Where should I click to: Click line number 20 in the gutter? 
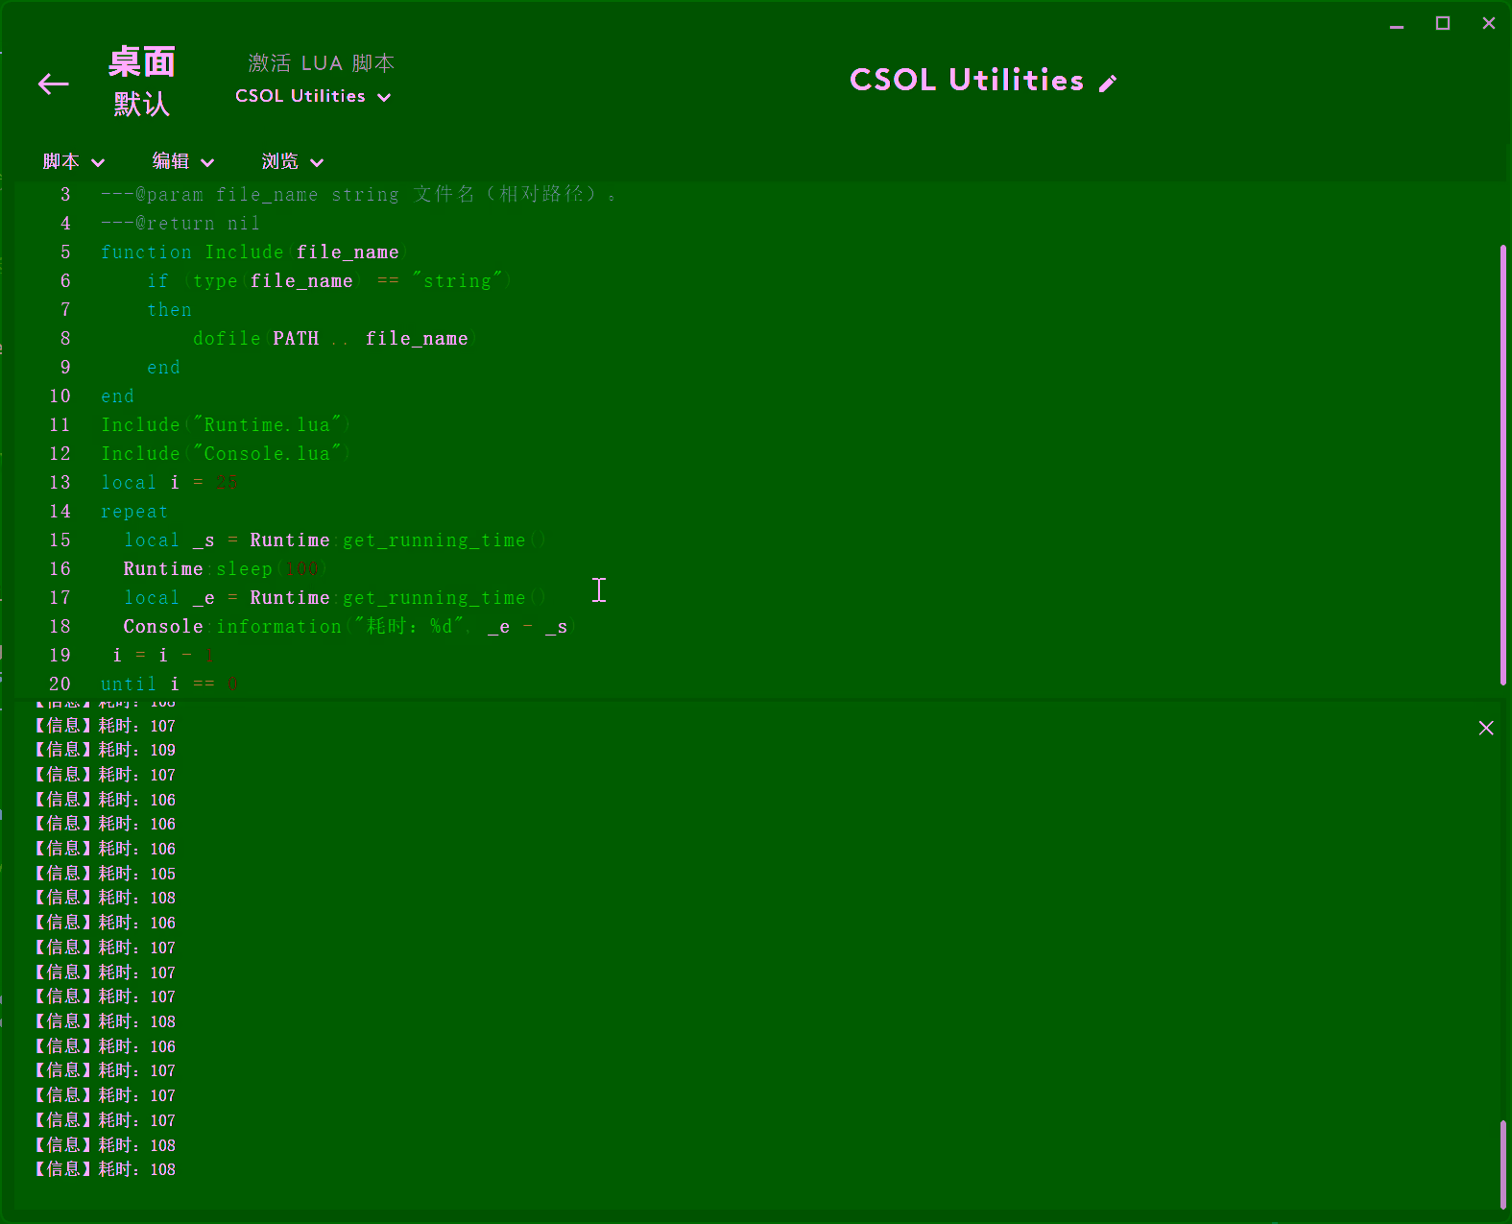pos(60,684)
